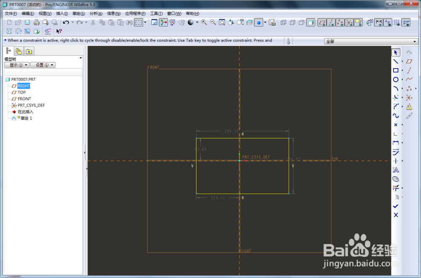The image size is (421, 278).
Task: Open the 工具(T) menu
Action: click(x=156, y=13)
